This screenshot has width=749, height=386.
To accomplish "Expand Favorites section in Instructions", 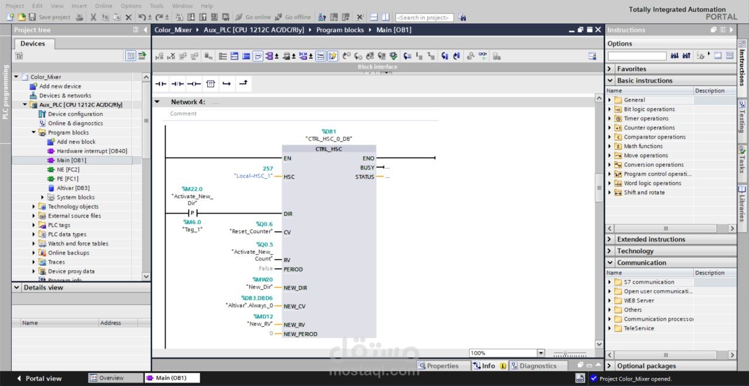I will point(610,69).
